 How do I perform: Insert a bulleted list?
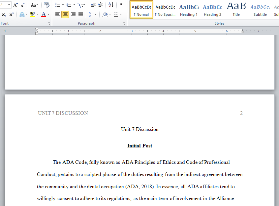point(57,5)
